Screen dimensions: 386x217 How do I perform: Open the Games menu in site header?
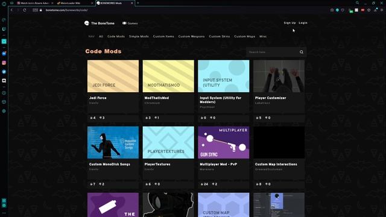(130, 23)
